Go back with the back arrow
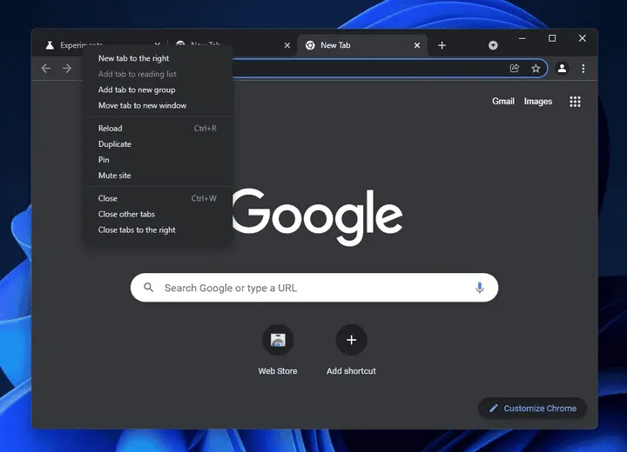 pos(46,69)
